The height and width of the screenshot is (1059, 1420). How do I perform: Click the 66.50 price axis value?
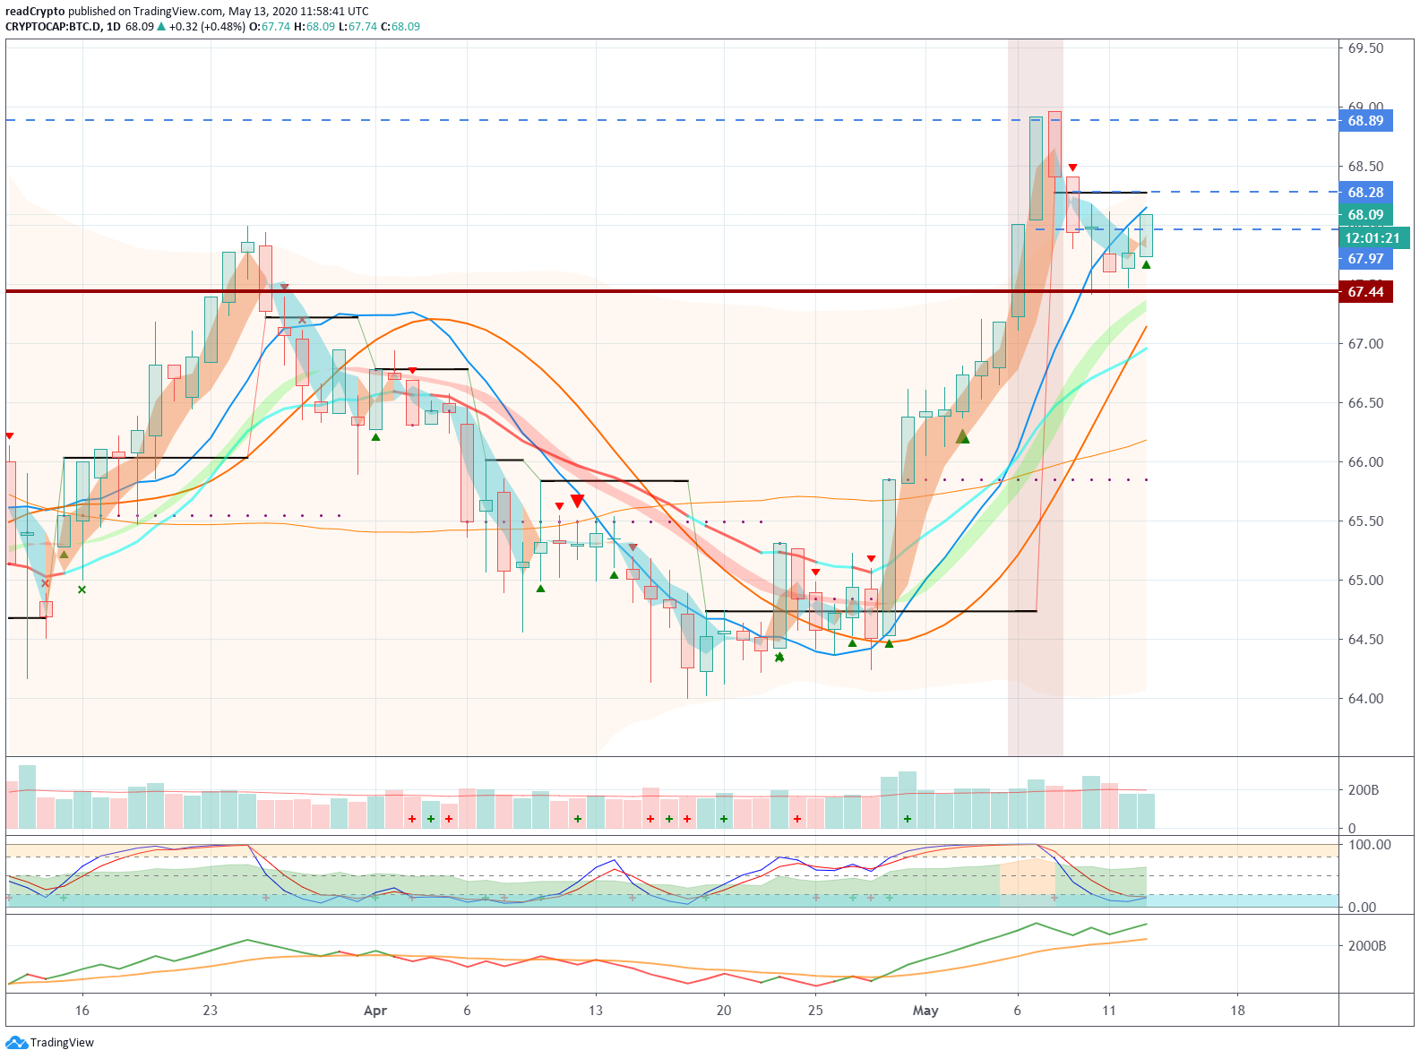[x=1365, y=403]
